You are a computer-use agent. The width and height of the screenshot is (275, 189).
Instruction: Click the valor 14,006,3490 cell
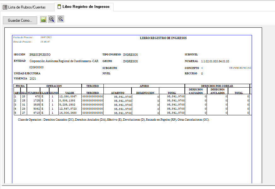click(68, 113)
